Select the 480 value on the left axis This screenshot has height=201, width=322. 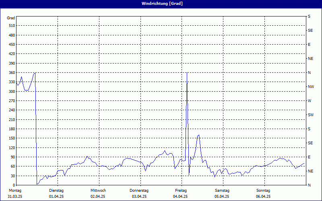click(x=12, y=35)
